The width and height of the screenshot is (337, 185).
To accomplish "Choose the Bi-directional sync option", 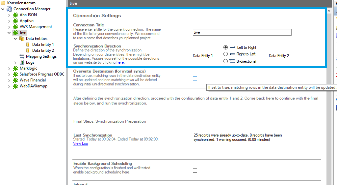I will point(225,61).
